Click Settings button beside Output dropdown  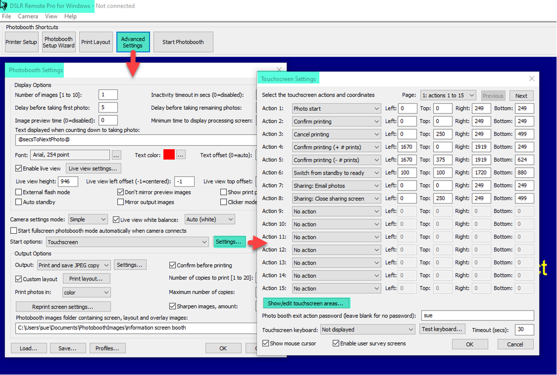130,265
